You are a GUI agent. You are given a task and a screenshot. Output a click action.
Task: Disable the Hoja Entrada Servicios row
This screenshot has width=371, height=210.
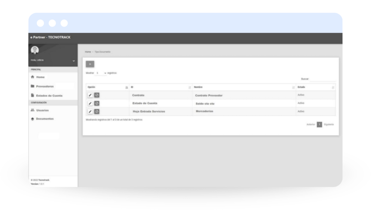point(97,111)
